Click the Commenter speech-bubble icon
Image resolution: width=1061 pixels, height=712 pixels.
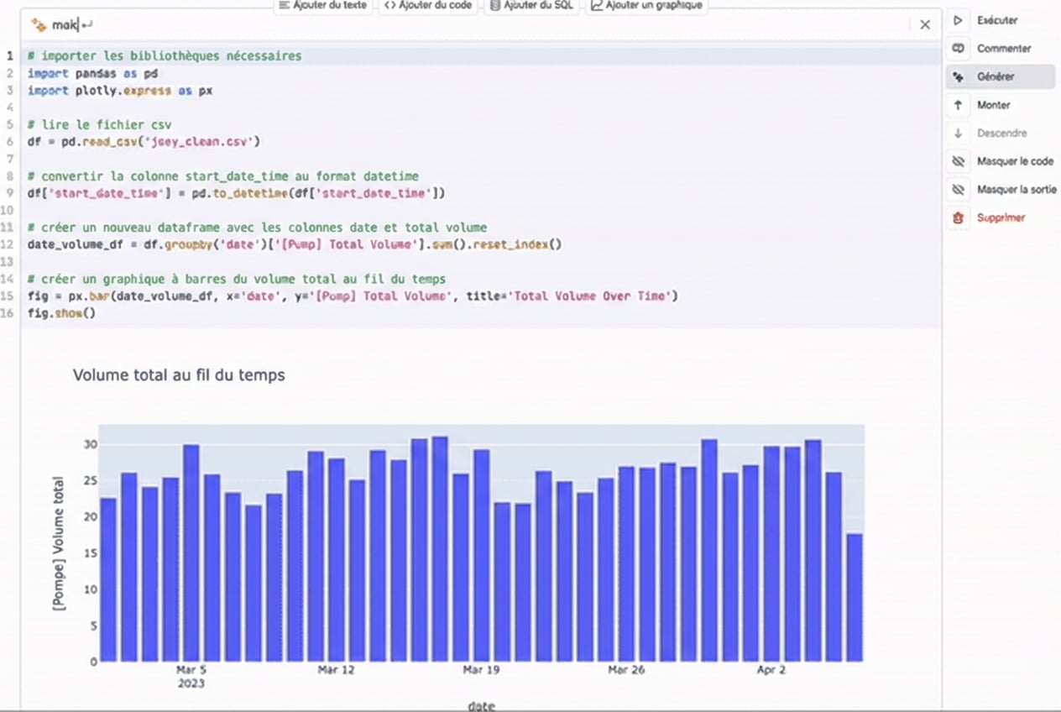pos(958,49)
